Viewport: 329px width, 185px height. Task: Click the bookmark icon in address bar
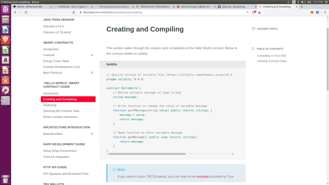tap(74, 13)
